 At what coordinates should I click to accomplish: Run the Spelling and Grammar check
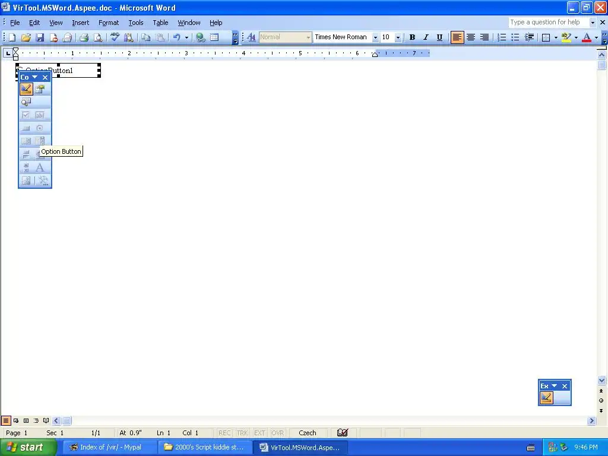click(x=115, y=37)
